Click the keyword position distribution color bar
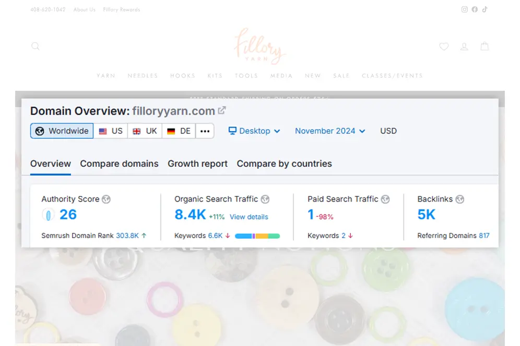 (x=257, y=236)
